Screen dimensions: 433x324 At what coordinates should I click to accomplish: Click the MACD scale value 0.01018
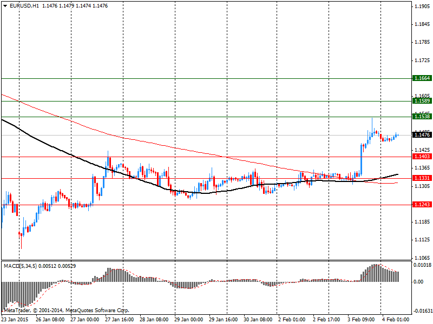click(x=422, y=265)
